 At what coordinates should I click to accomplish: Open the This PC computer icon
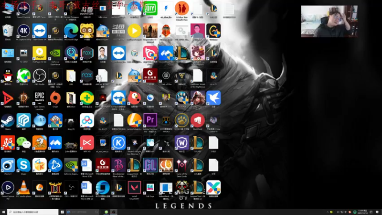point(8,9)
